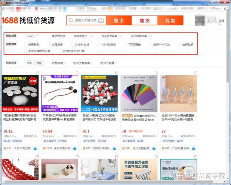This screenshot has height=185, width=231.
Task: Click the orange 复制 button
Action: (170, 20)
